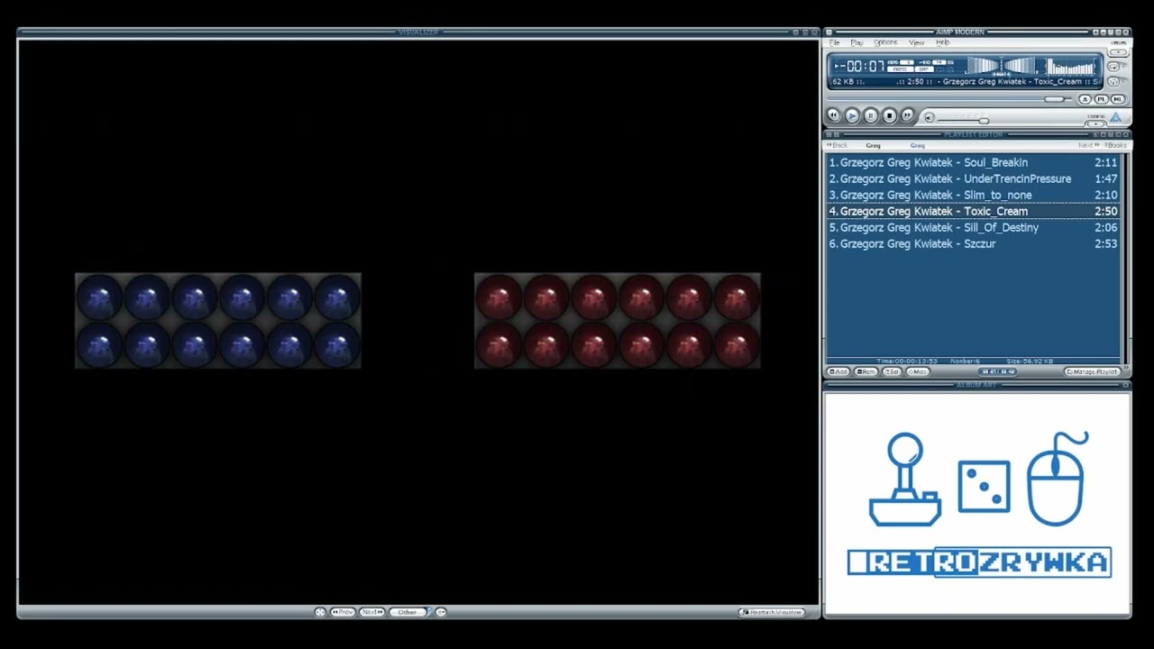Click the blue spheres visualization panel
This screenshot has width=1154, height=649.
coord(218,321)
